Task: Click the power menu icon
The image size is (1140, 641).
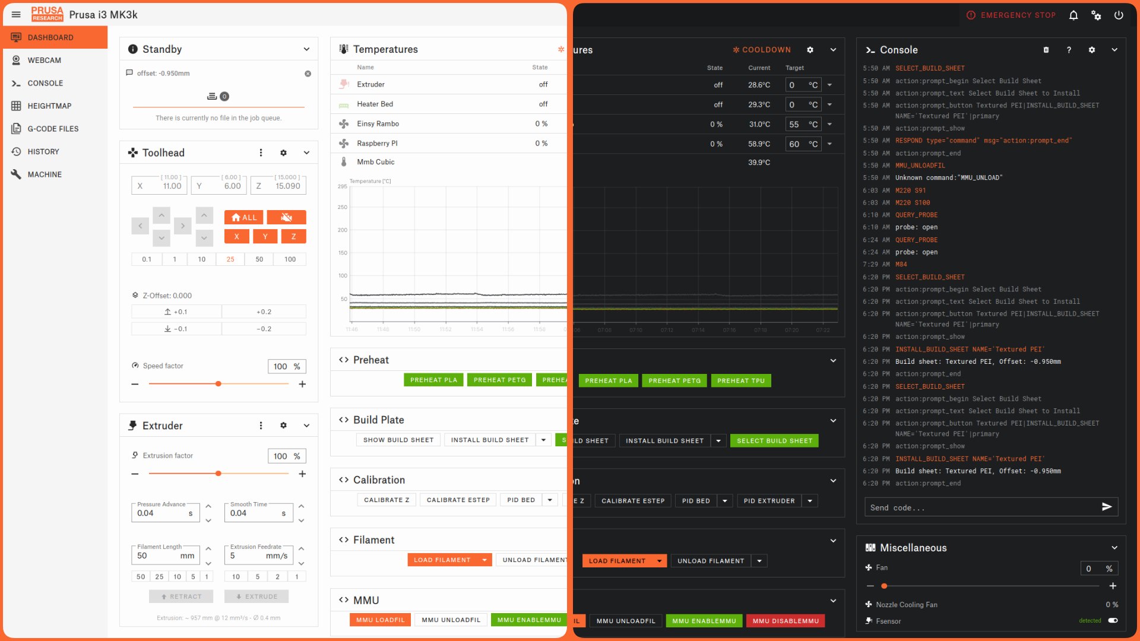Action: [1119, 15]
